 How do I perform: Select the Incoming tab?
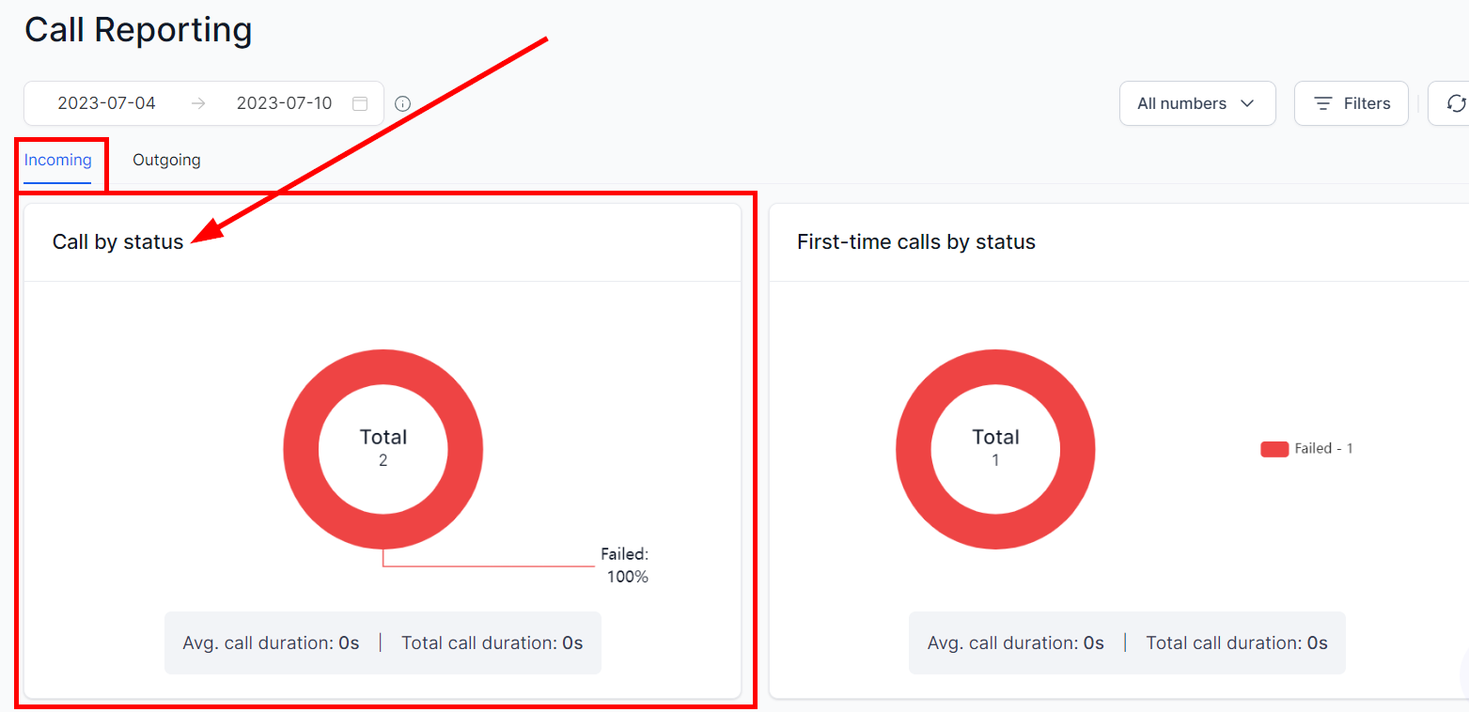[x=58, y=160]
